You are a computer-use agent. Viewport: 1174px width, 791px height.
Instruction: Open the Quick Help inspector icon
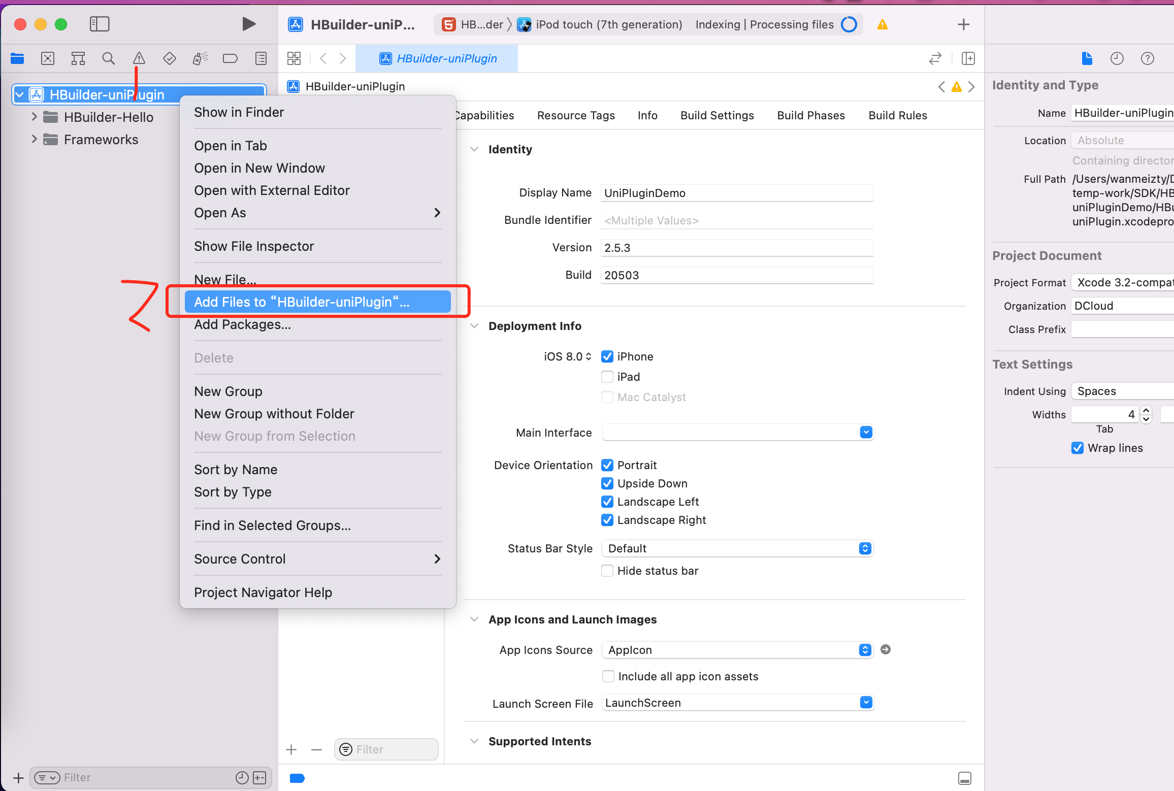pos(1147,58)
